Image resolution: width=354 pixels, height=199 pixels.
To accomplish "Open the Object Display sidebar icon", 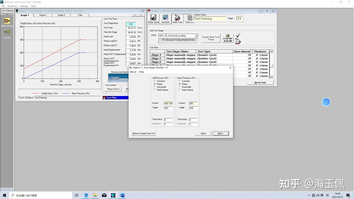I will pyautogui.click(x=7, y=21).
